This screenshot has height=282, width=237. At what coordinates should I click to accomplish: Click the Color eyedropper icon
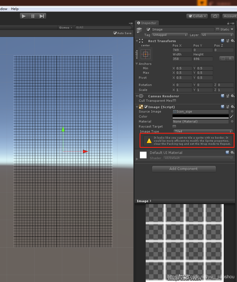click(232, 116)
